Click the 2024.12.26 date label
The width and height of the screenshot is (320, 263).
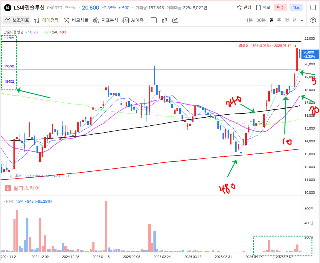tap(70, 257)
